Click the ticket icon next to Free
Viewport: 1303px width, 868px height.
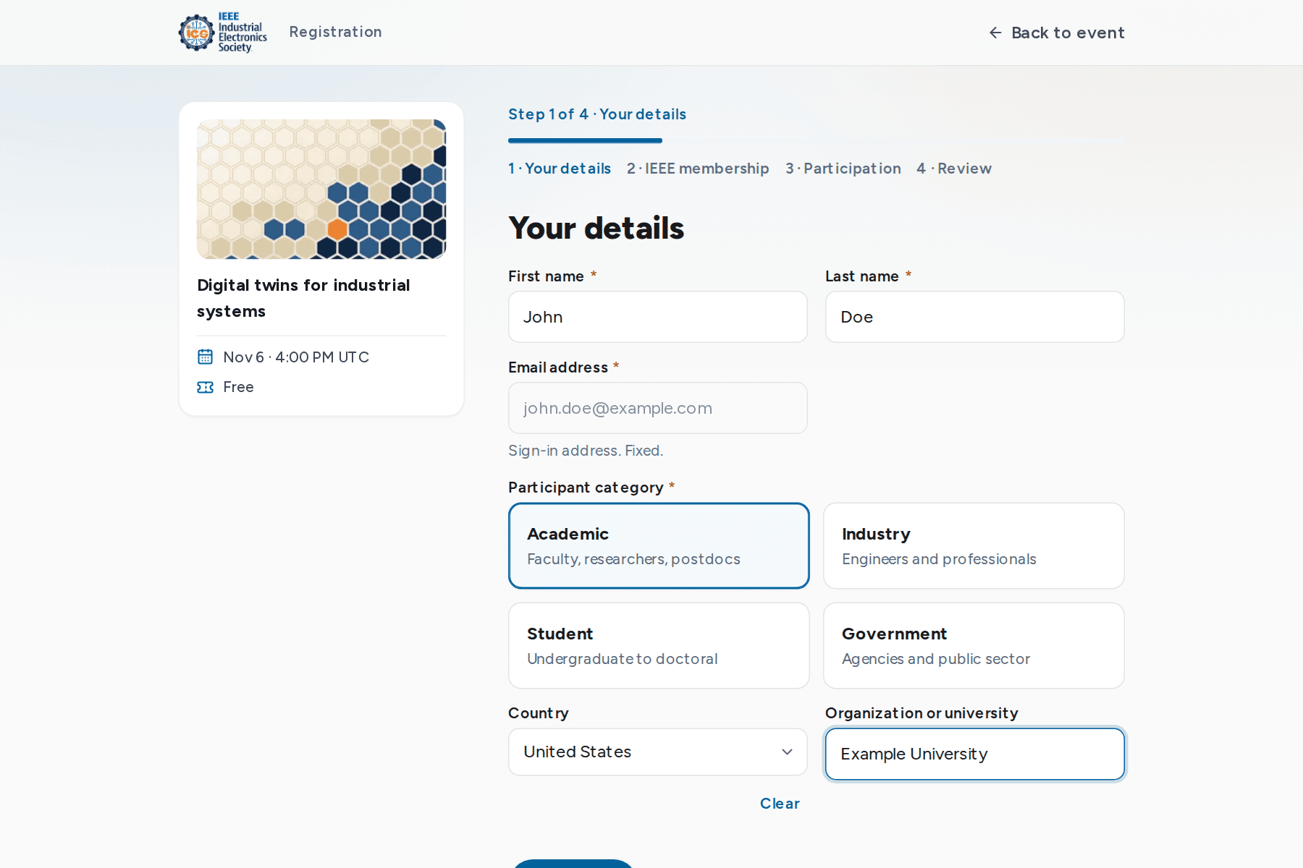pos(206,387)
